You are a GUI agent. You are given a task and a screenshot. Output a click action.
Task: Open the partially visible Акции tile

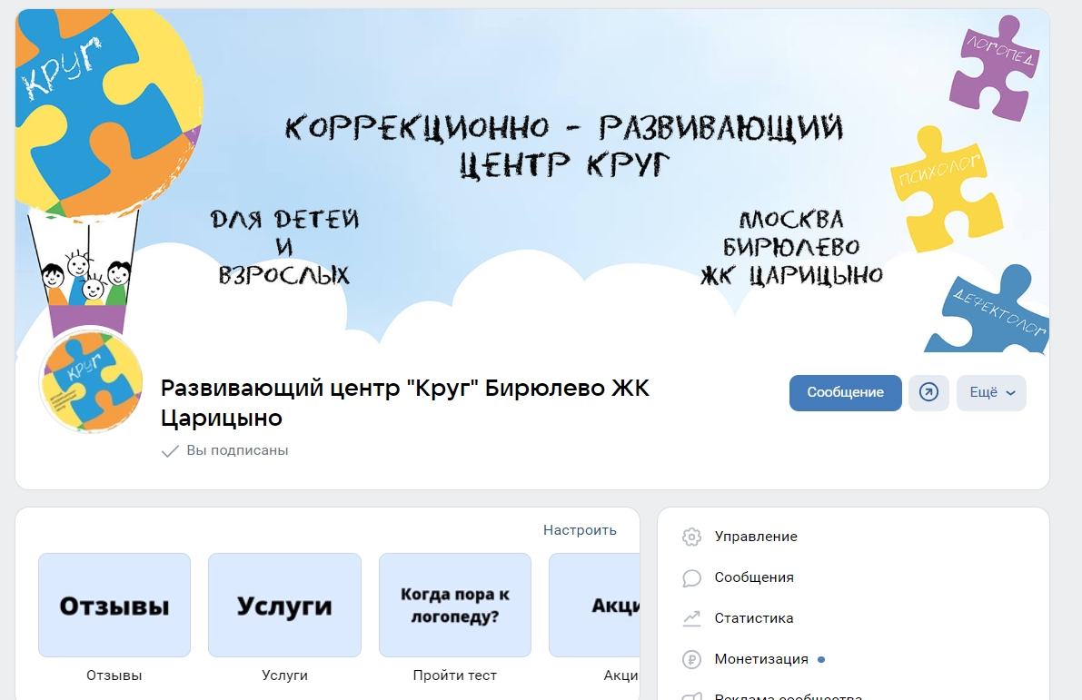click(x=594, y=605)
